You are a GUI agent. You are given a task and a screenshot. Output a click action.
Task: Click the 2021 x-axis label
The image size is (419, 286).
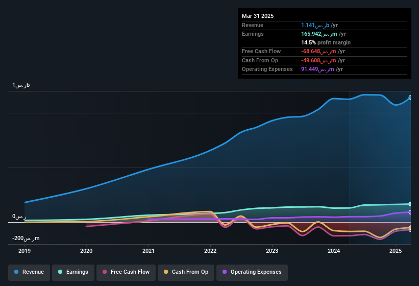click(x=149, y=251)
